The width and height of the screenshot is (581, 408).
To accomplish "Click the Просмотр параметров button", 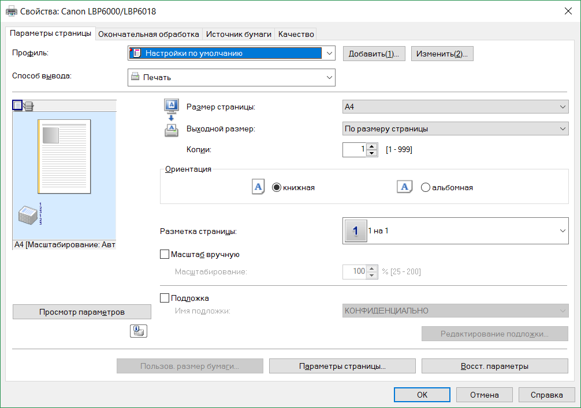I will click(x=82, y=312).
